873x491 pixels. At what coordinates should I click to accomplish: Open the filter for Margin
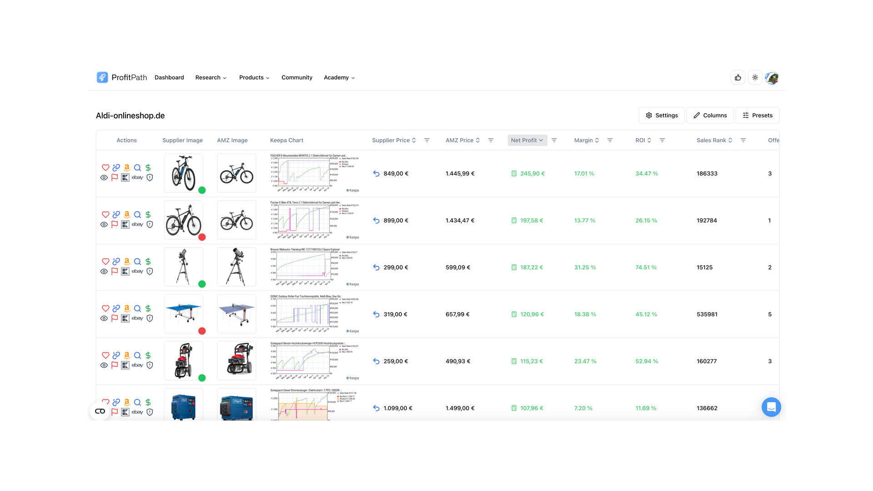pos(610,140)
